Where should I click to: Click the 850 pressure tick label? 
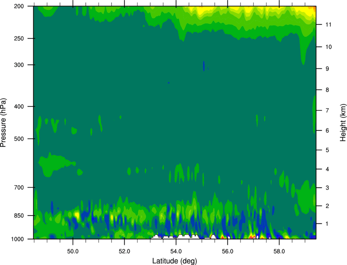19,216
